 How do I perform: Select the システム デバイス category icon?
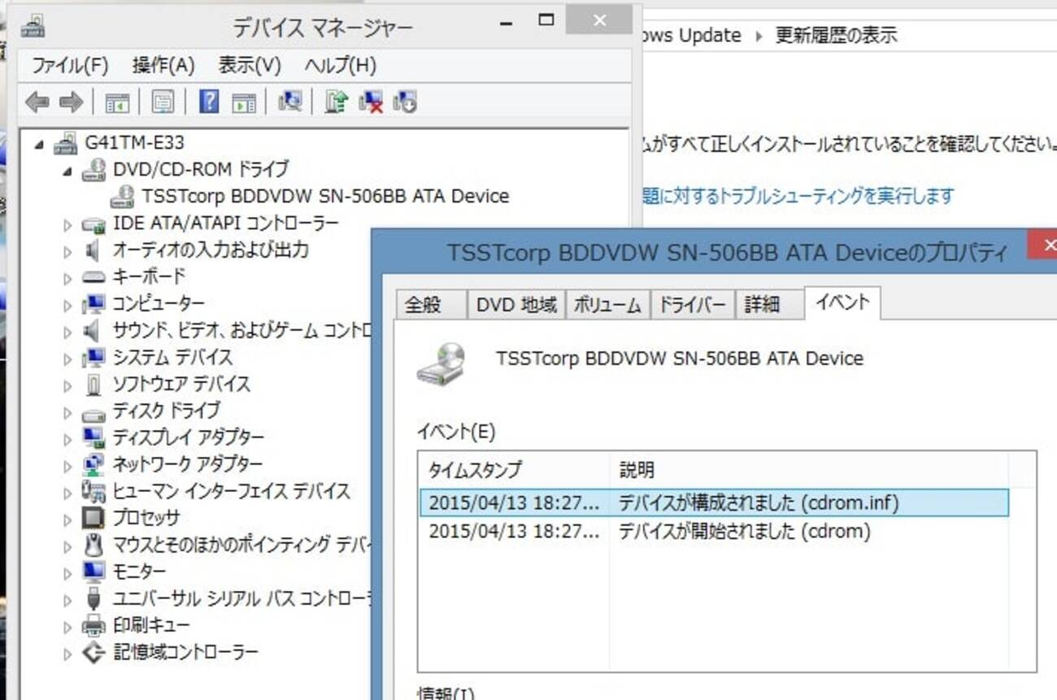tap(94, 358)
